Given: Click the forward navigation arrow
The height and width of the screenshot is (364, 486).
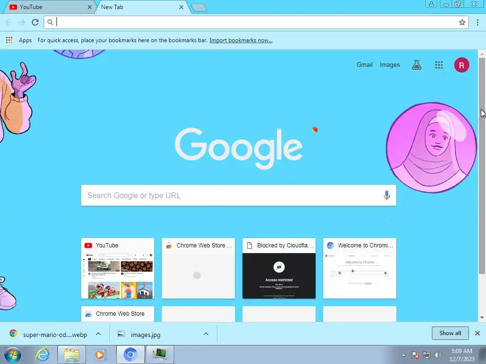Looking at the screenshot, I should 22,22.
